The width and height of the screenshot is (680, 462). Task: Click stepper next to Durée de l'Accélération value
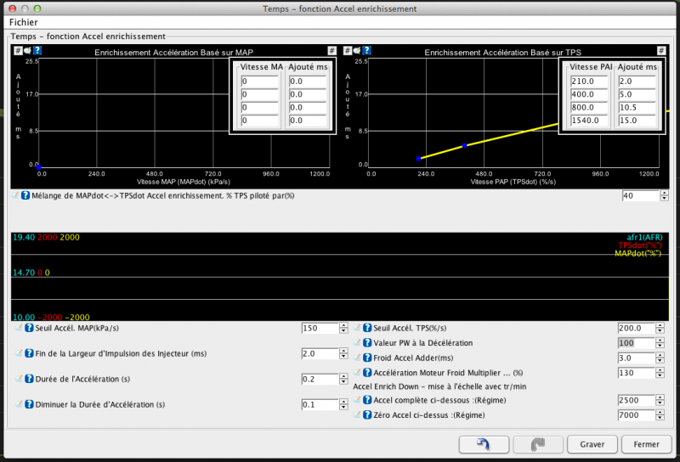[343, 380]
